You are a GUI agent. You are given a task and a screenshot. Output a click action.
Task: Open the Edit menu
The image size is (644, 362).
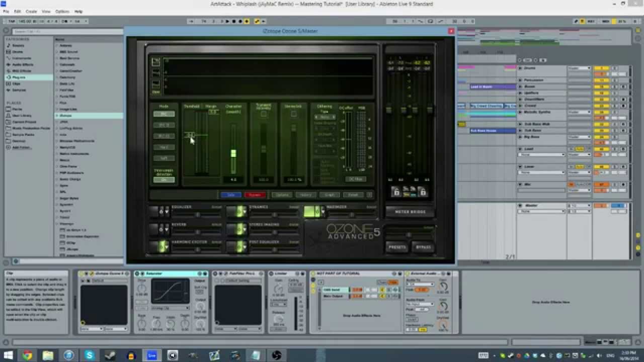[18, 11]
